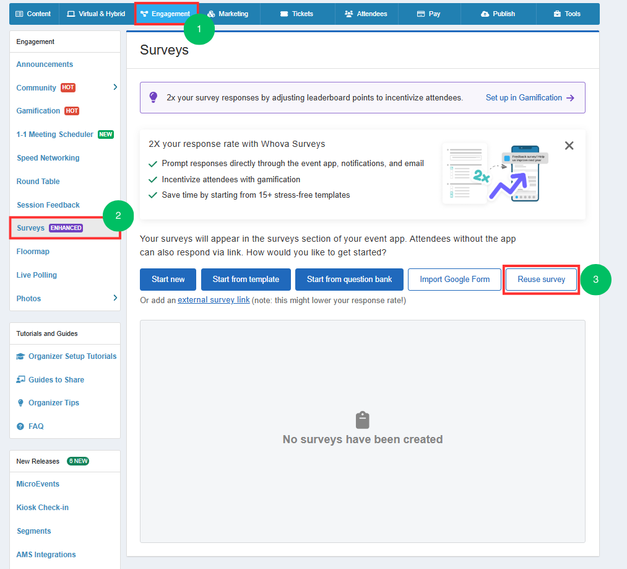Viewport: 627px width, 569px height.
Task: Go to the Marketing tab
Action: 228,14
